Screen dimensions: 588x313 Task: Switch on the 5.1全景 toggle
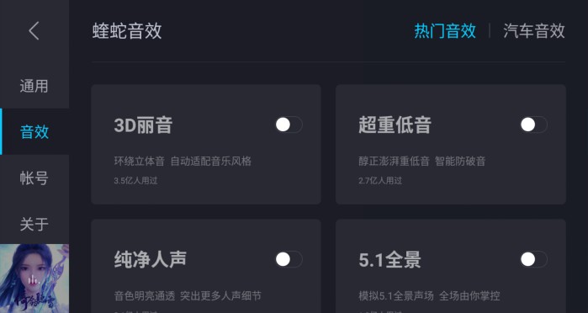pyautogui.click(x=533, y=259)
